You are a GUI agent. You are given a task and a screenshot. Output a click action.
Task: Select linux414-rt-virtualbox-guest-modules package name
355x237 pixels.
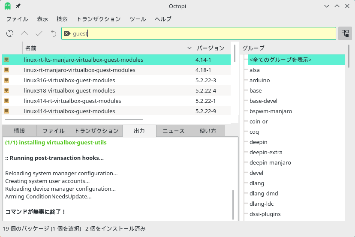73,101
